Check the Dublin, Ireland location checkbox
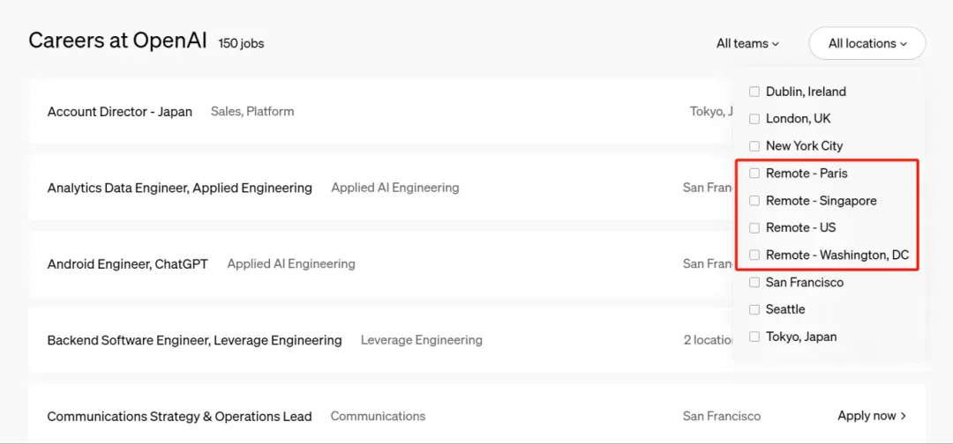Image resolution: width=953 pixels, height=444 pixels. coord(754,92)
